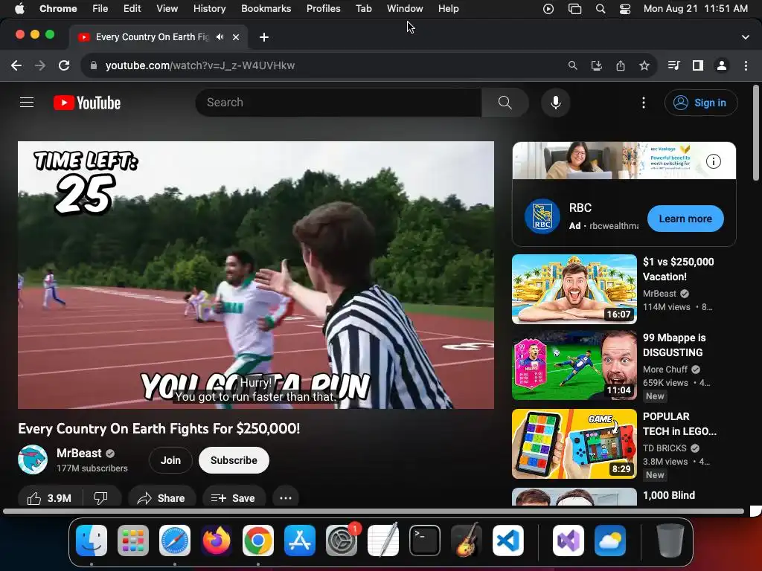Screen dimensions: 762x571
Task: Open the RBC banner ad image
Action: 624,161
